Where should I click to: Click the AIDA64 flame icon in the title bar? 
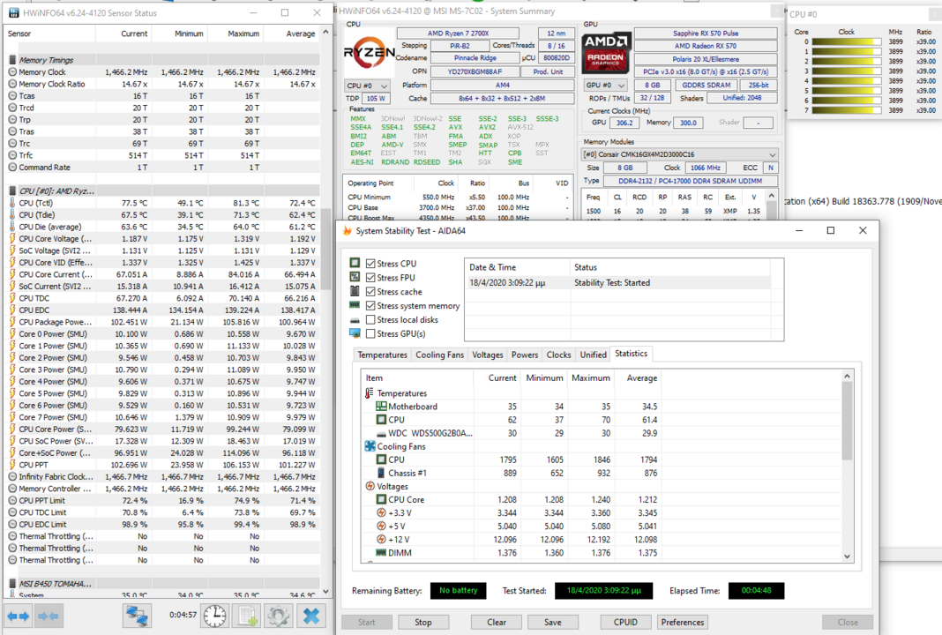point(347,231)
